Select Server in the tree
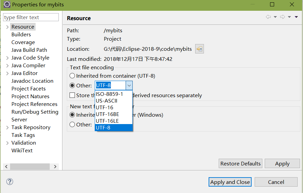The height and width of the screenshot is (193, 303). [19, 119]
